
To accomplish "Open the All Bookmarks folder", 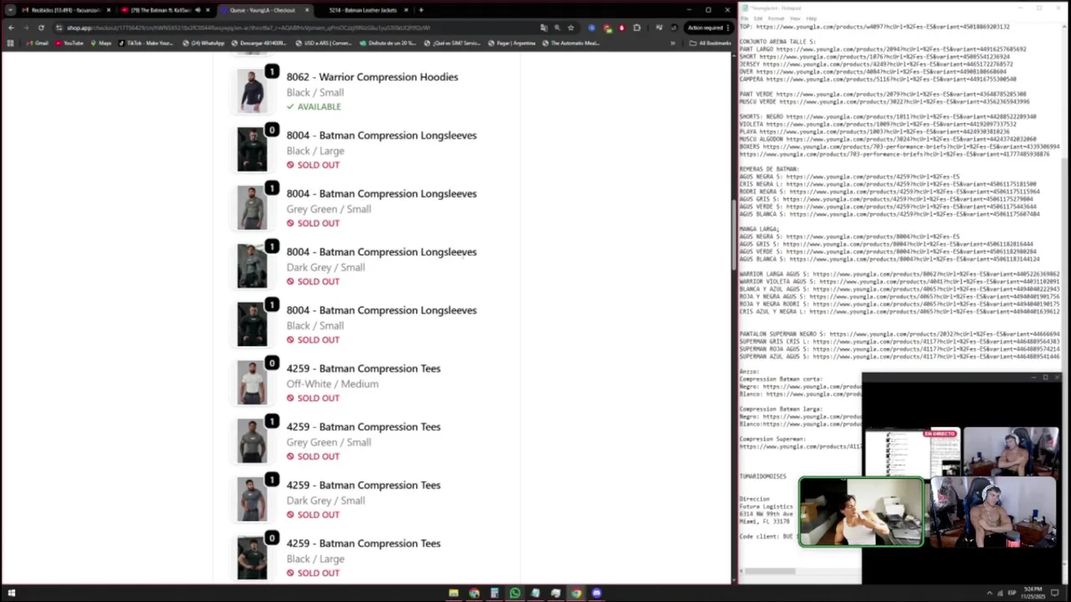I will pyautogui.click(x=710, y=43).
